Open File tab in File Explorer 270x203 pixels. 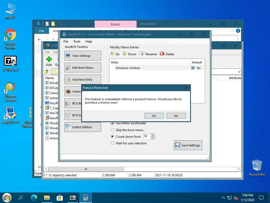pos(42,31)
